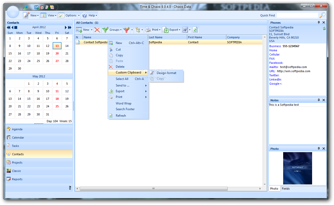The image size is (334, 205).
Task: Open the Agenda section
Action: click(39, 129)
